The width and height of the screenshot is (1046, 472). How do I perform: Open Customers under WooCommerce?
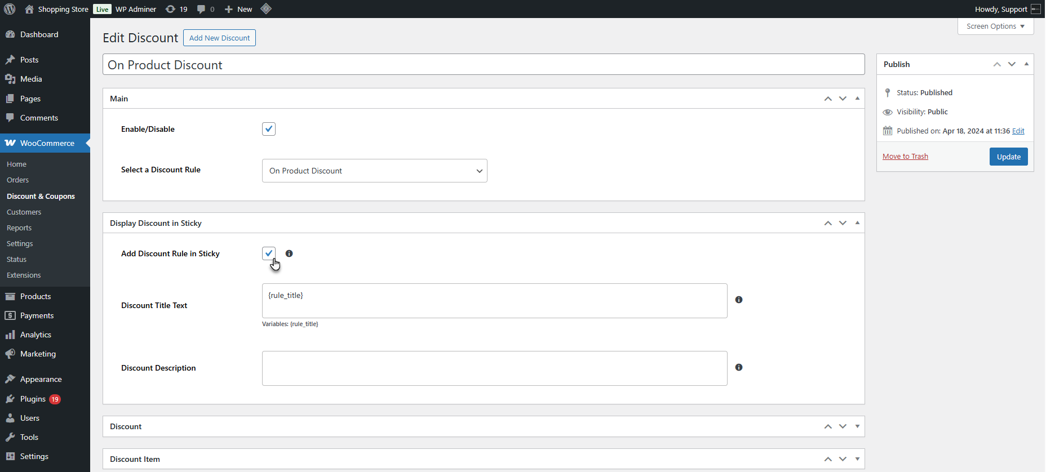click(24, 212)
